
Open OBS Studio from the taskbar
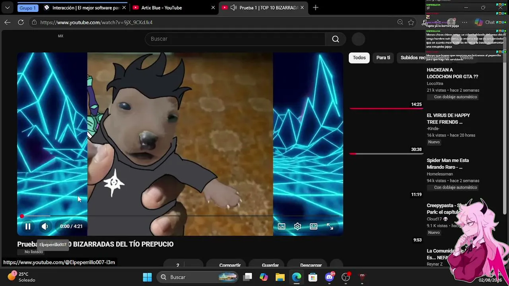346,277
